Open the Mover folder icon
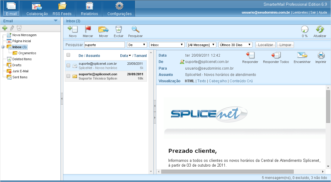The width and height of the screenshot is (331, 182). (104, 30)
